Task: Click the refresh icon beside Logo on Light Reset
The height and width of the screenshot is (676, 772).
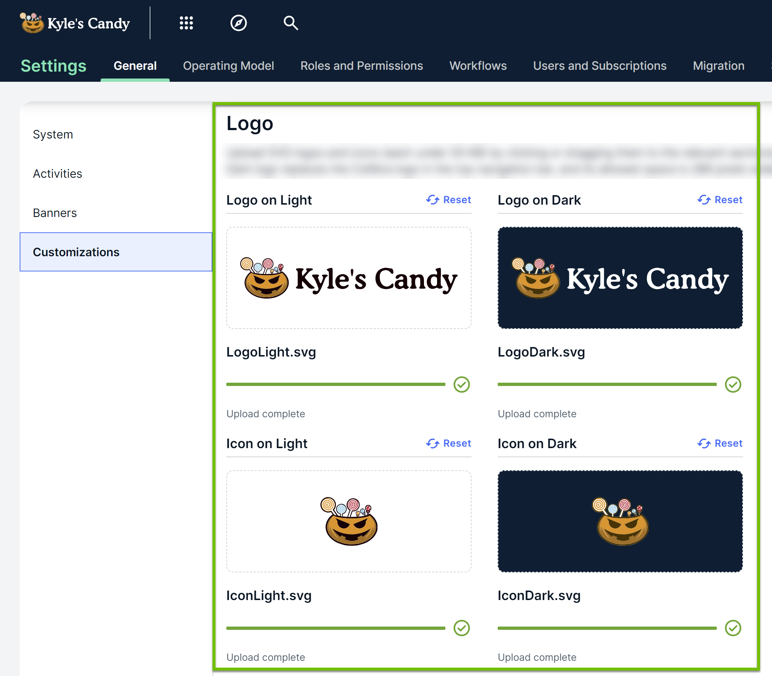Action: 433,200
